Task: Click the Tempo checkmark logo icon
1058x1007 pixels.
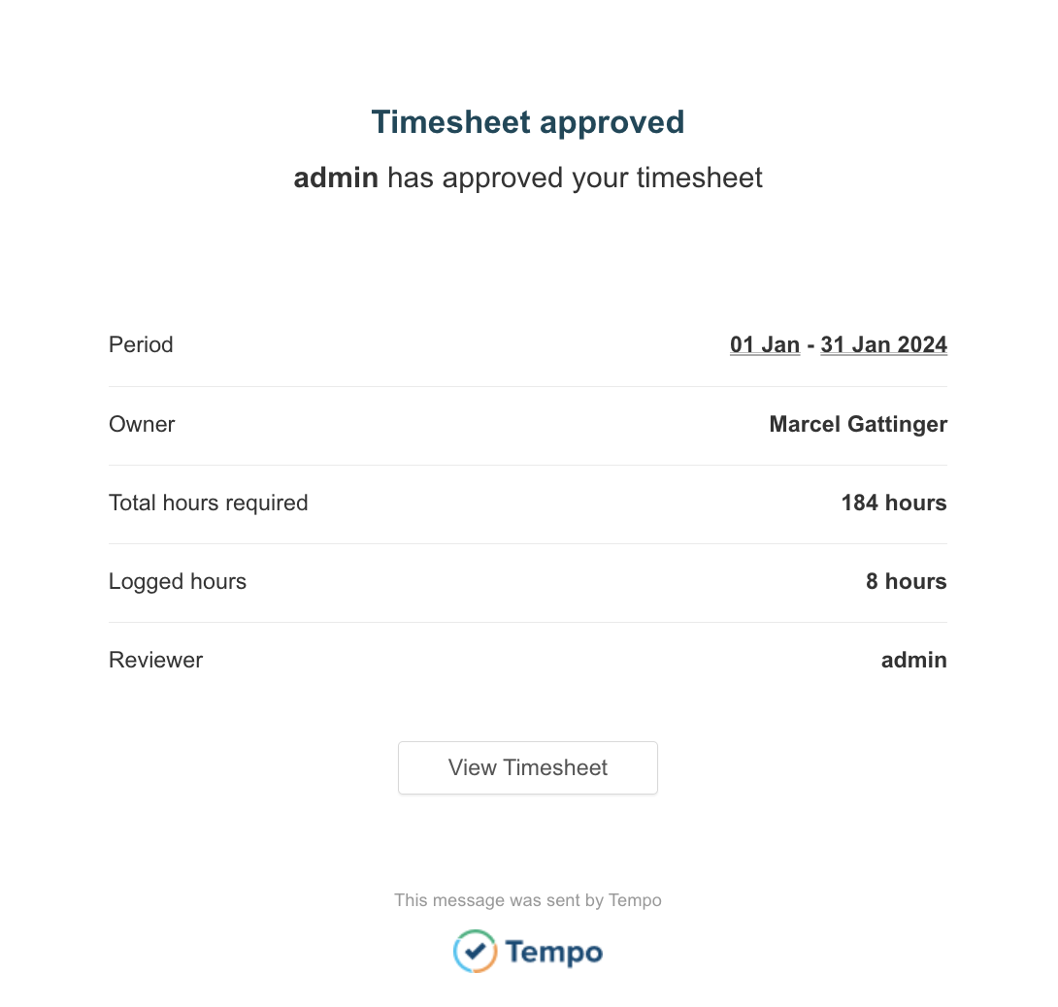Action: [x=475, y=952]
